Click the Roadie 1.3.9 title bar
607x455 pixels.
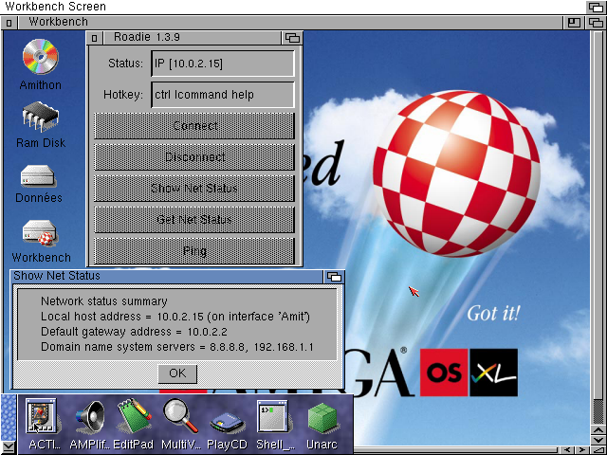192,38
